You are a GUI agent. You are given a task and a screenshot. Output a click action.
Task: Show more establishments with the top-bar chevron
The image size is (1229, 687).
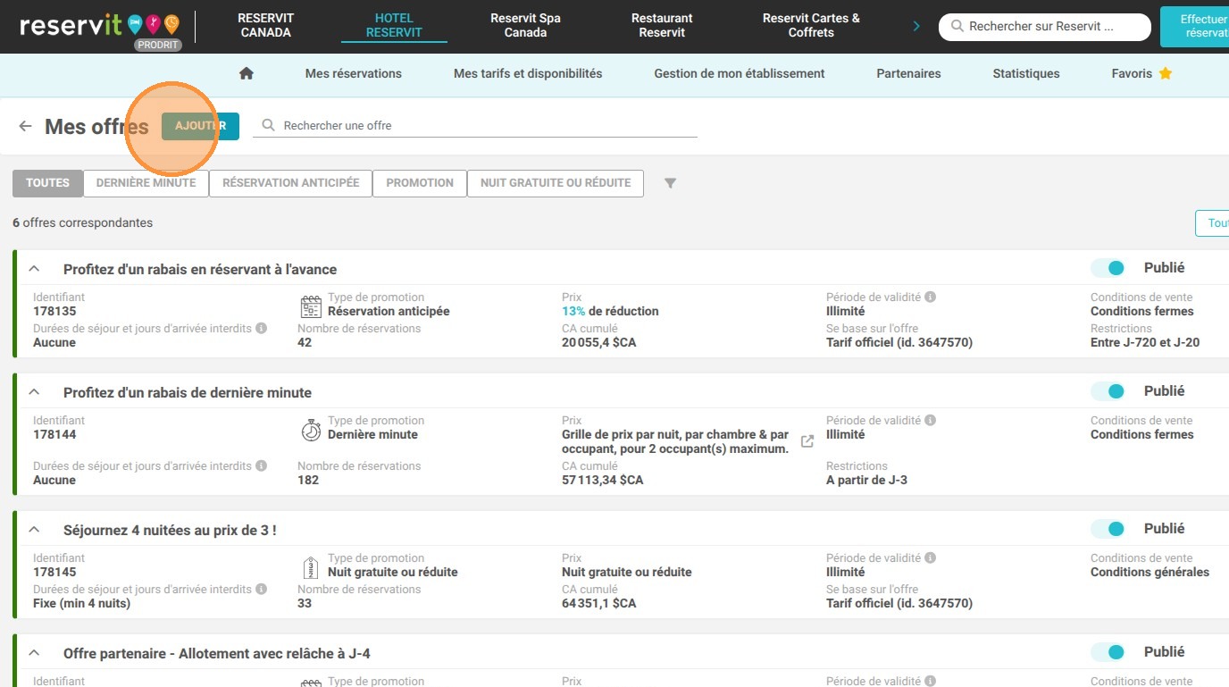click(916, 26)
